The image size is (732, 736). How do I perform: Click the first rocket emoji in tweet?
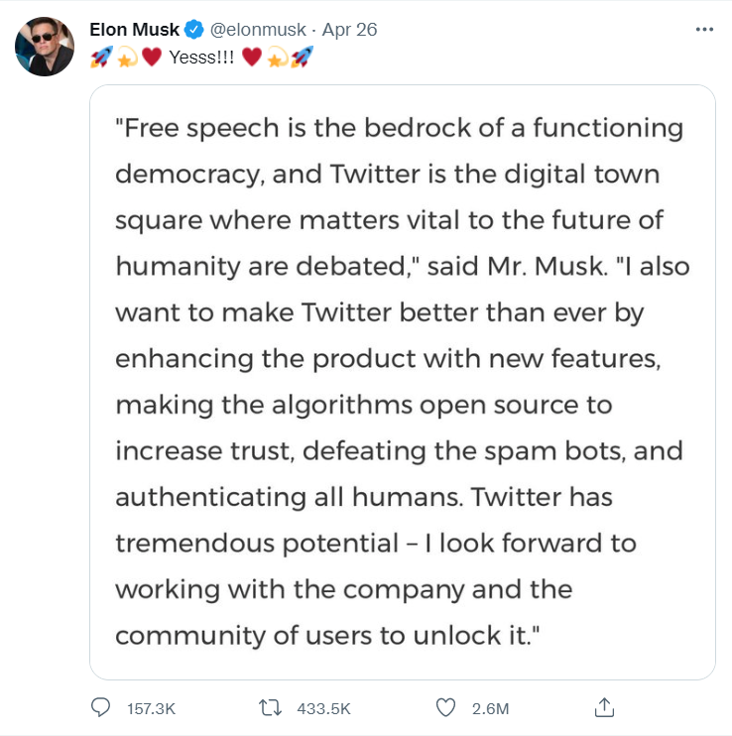(102, 58)
